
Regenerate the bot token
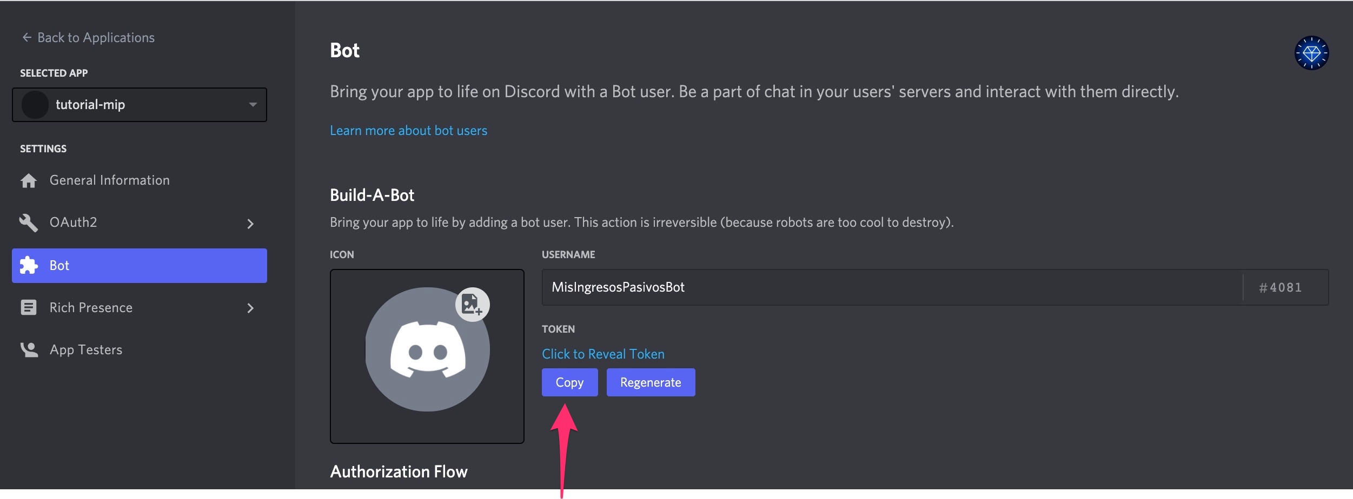[651, 382]
